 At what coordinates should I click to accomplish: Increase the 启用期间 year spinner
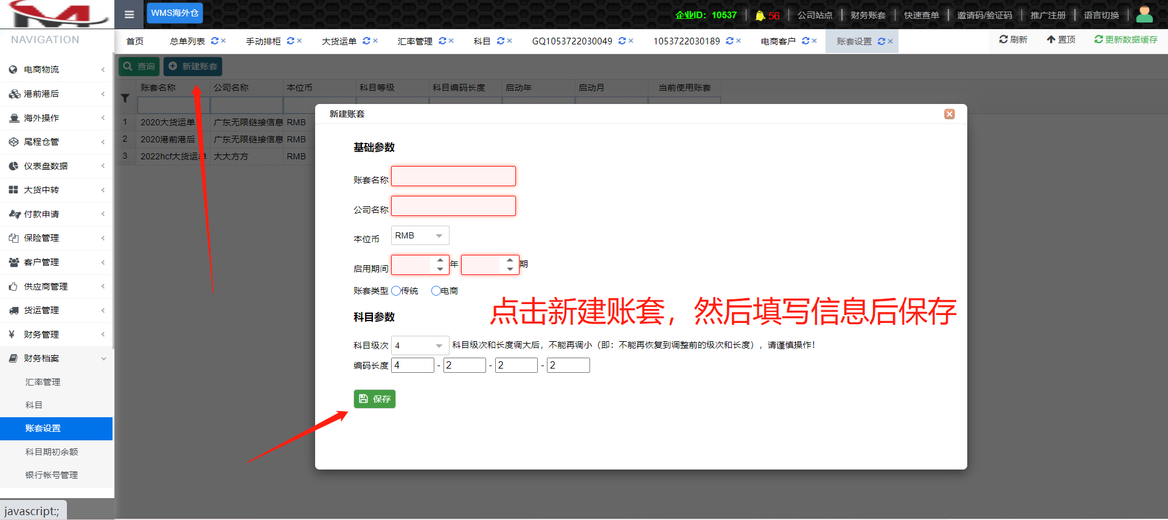(x=440, y=260)
